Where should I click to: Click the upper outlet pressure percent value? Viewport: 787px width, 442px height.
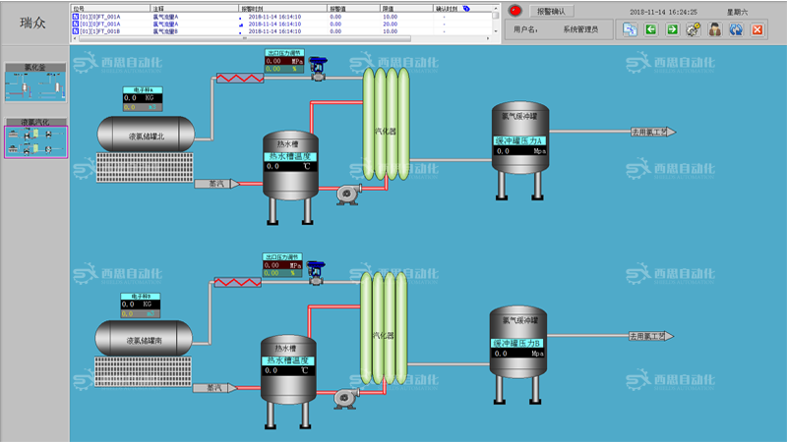(x=284, y=69)
